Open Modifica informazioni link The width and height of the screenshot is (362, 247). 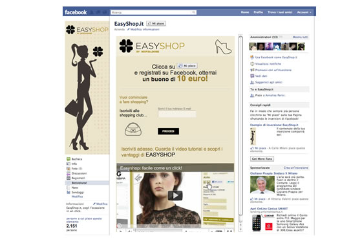[145, 30]
